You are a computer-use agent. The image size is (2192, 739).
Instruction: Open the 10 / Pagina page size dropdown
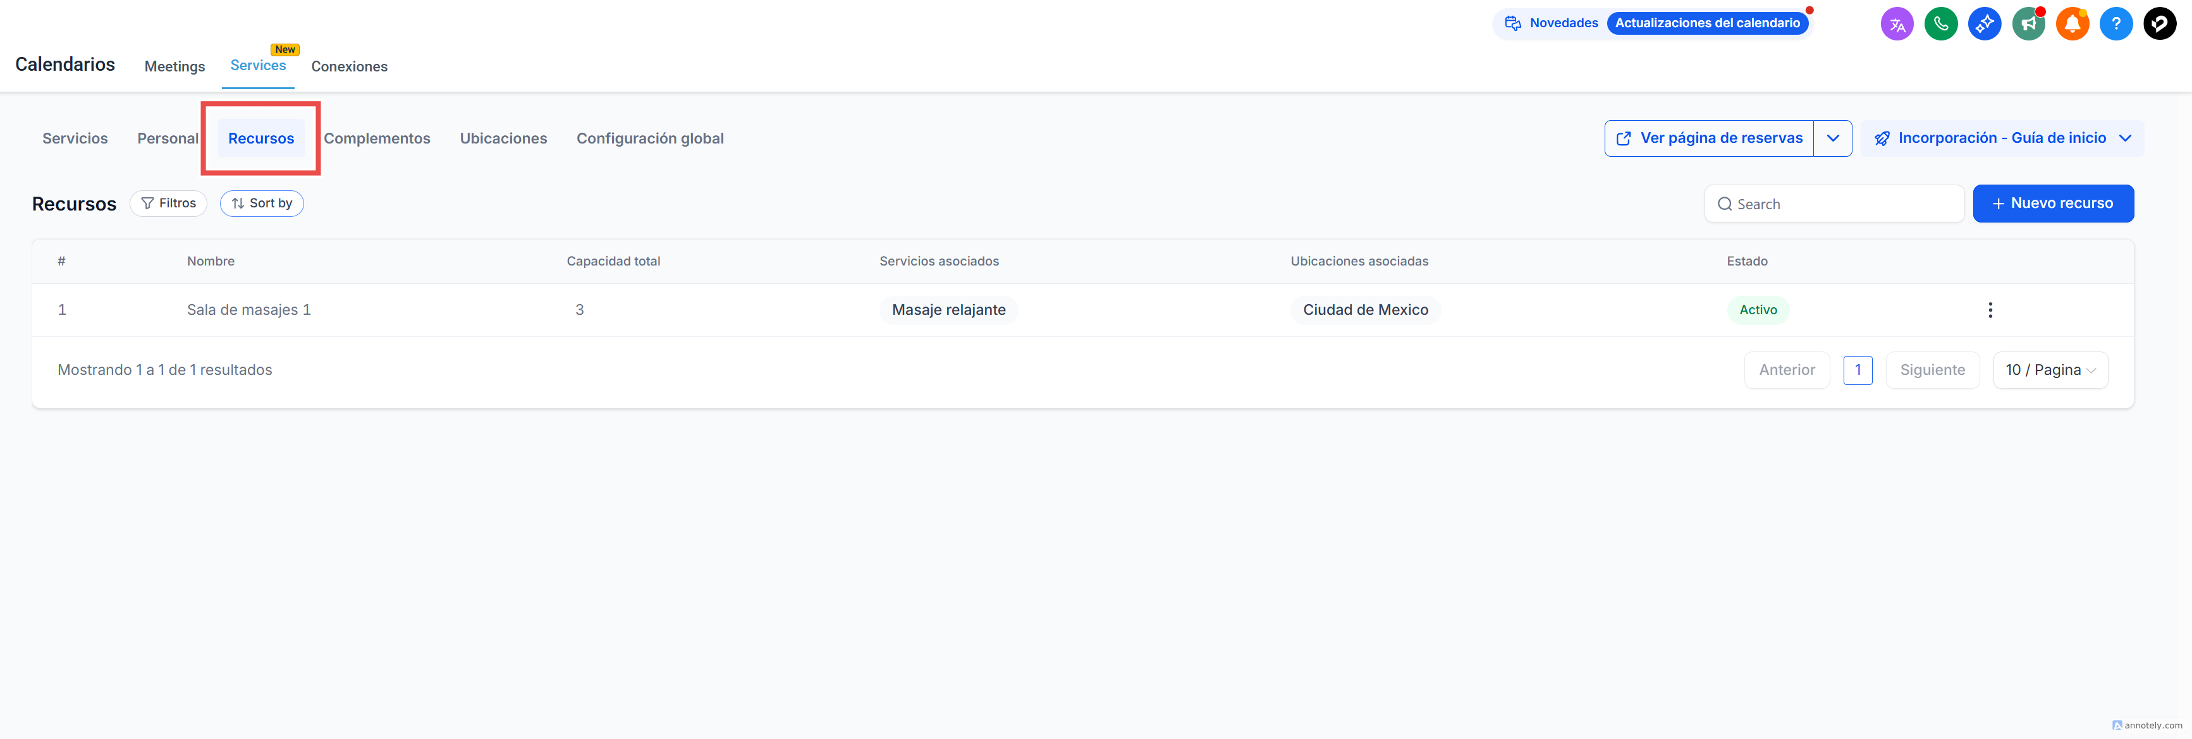point(2050,370)
